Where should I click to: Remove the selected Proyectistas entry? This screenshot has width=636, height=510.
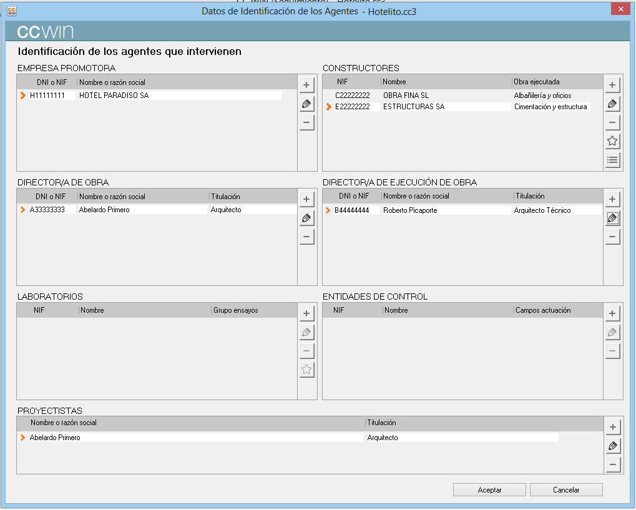pyautogui.click(x=613, y=464)
